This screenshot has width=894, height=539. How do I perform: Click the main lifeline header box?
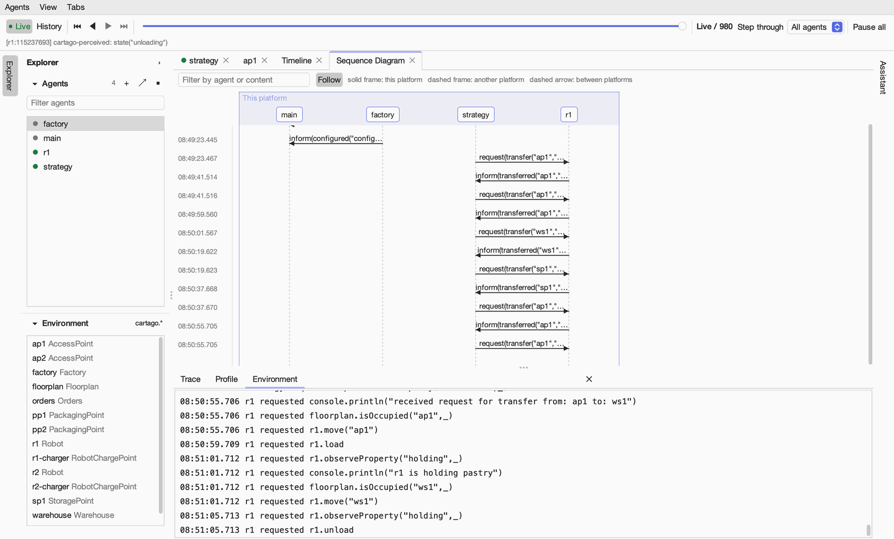(289, 115)
